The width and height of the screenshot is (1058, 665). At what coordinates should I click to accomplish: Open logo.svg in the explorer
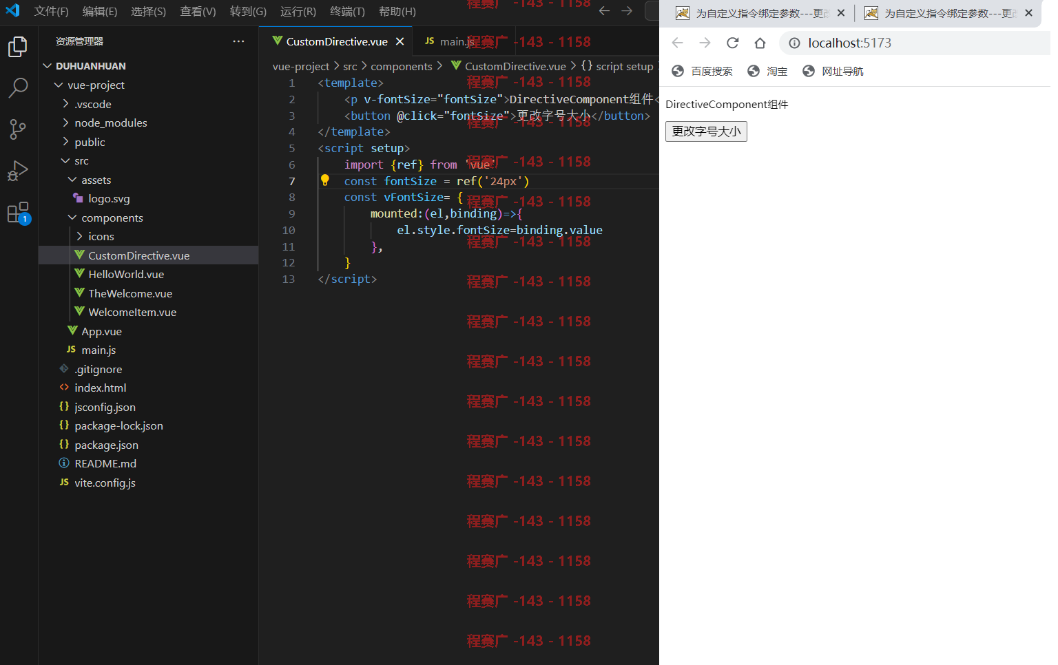coord(148,199)
